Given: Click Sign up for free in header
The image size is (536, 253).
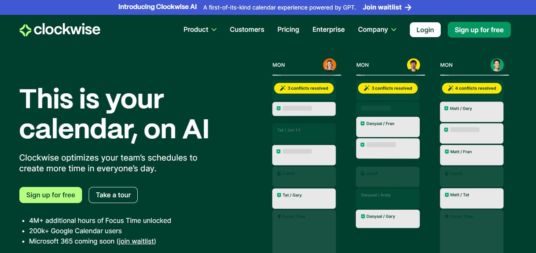Looking at the screenshot, I should [479, 30].
